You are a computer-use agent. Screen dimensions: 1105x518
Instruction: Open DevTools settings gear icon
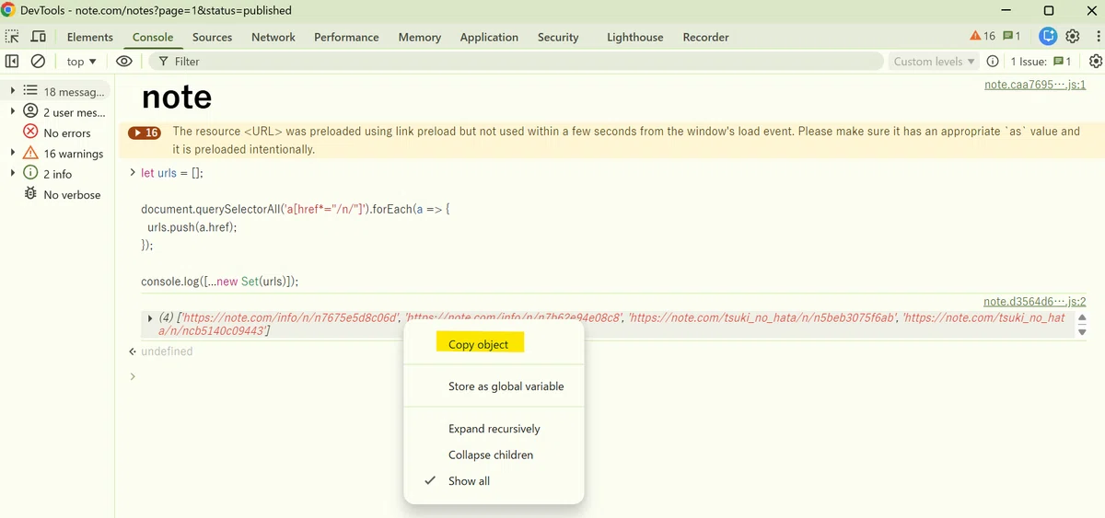point(1073,37)
